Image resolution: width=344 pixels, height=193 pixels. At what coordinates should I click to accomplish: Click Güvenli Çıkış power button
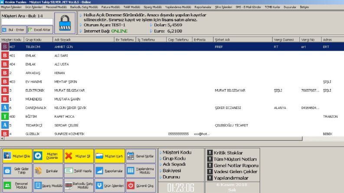(141, 185)
